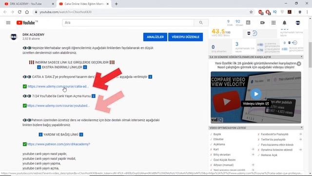The height and width of the screenshot is (176, 312).
Task: Click the Videoyu izleyin link
Action: coord(255,104)
